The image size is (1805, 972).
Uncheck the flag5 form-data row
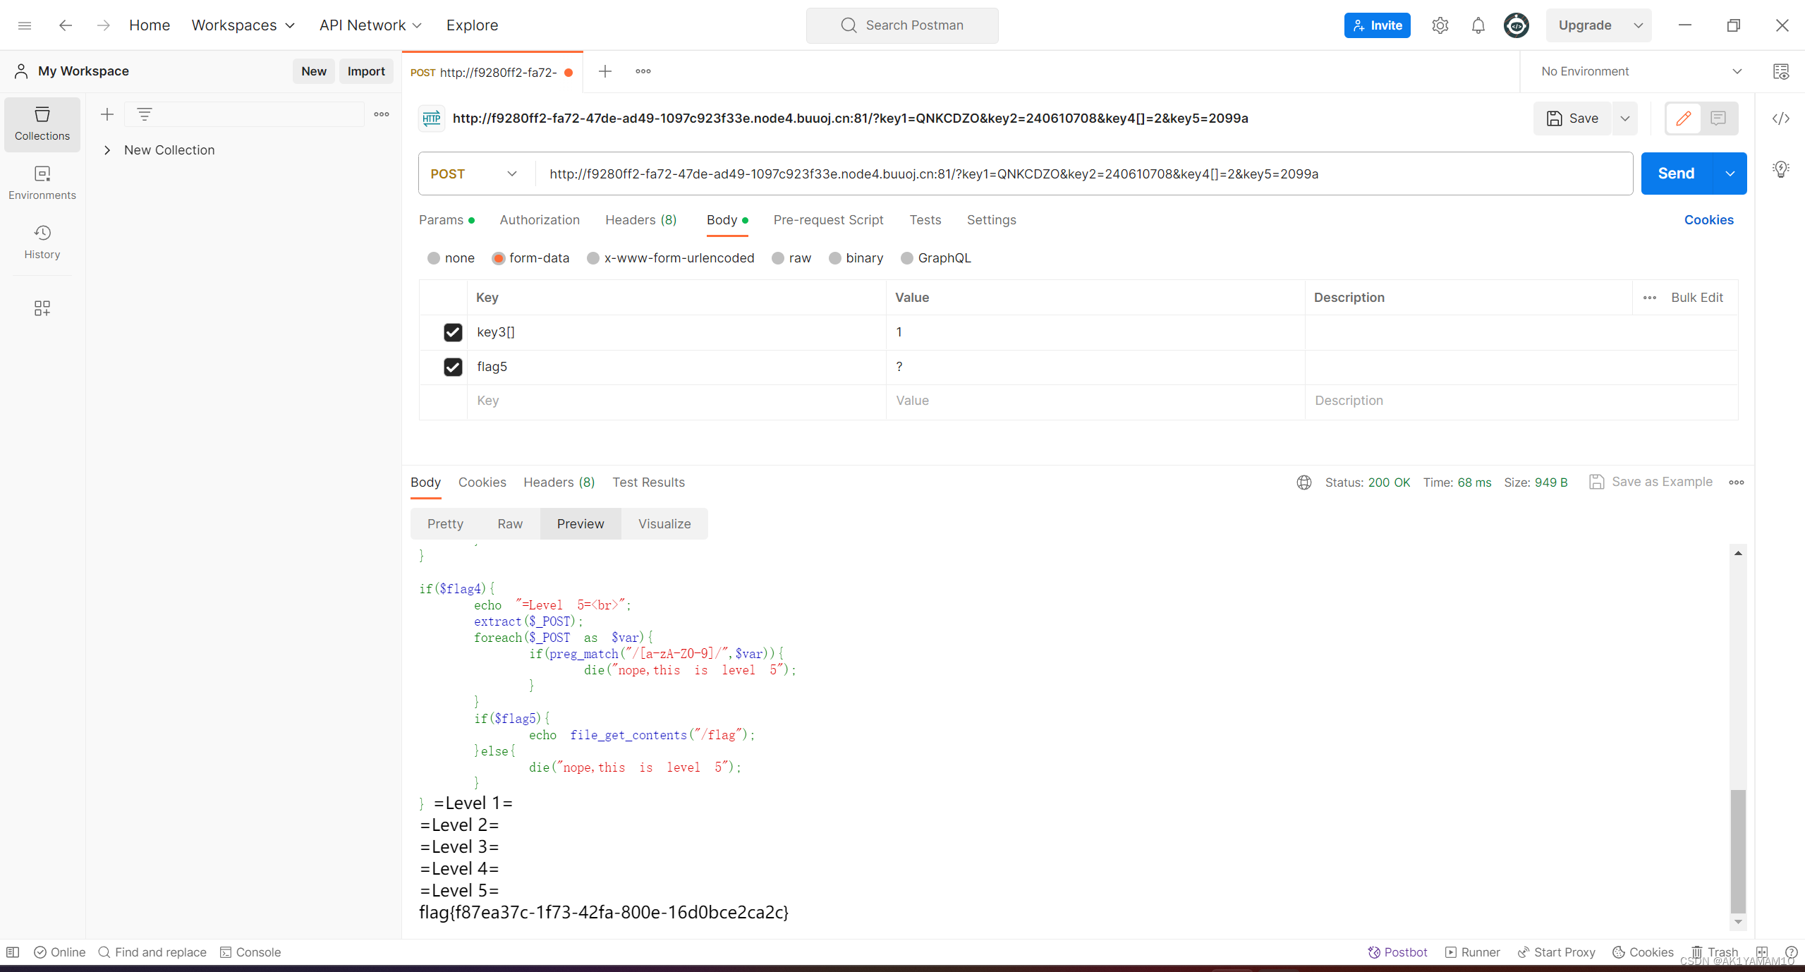pos(453,367)
